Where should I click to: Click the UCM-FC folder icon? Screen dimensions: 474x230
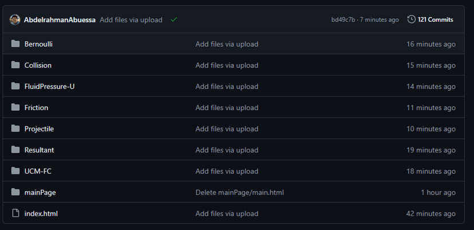[15, 171]
